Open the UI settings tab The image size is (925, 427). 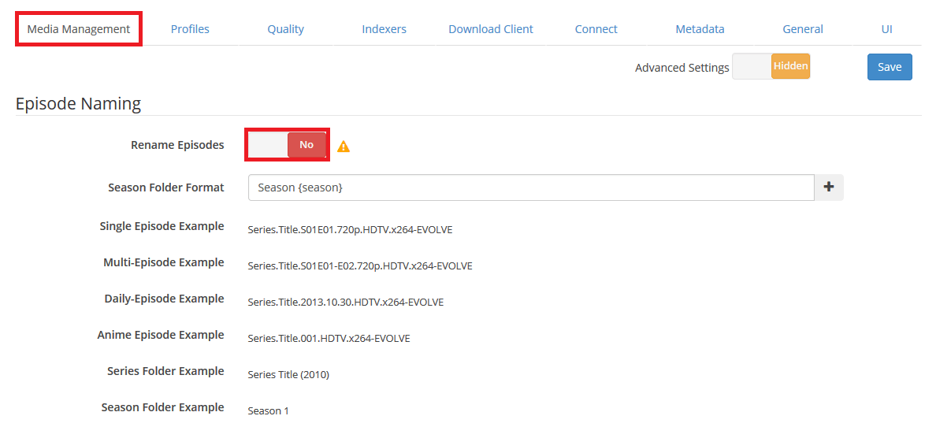point(886,29)
